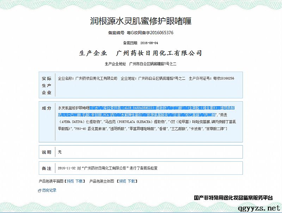The width and height of the screenshot is (282, 213).
Task: Download the 产品包装平面图 file
Action: (79, 181)
